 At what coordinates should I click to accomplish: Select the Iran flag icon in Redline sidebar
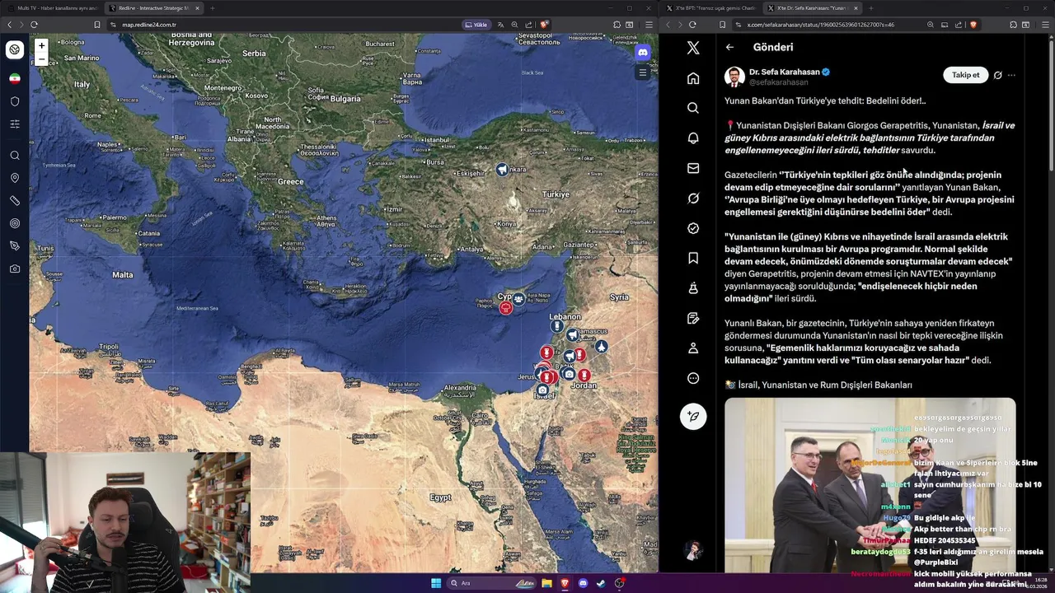click(15, 78)
